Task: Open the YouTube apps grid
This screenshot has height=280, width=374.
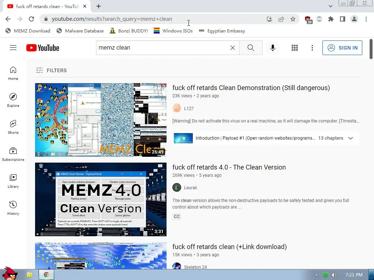Action: tap(295, 48)
